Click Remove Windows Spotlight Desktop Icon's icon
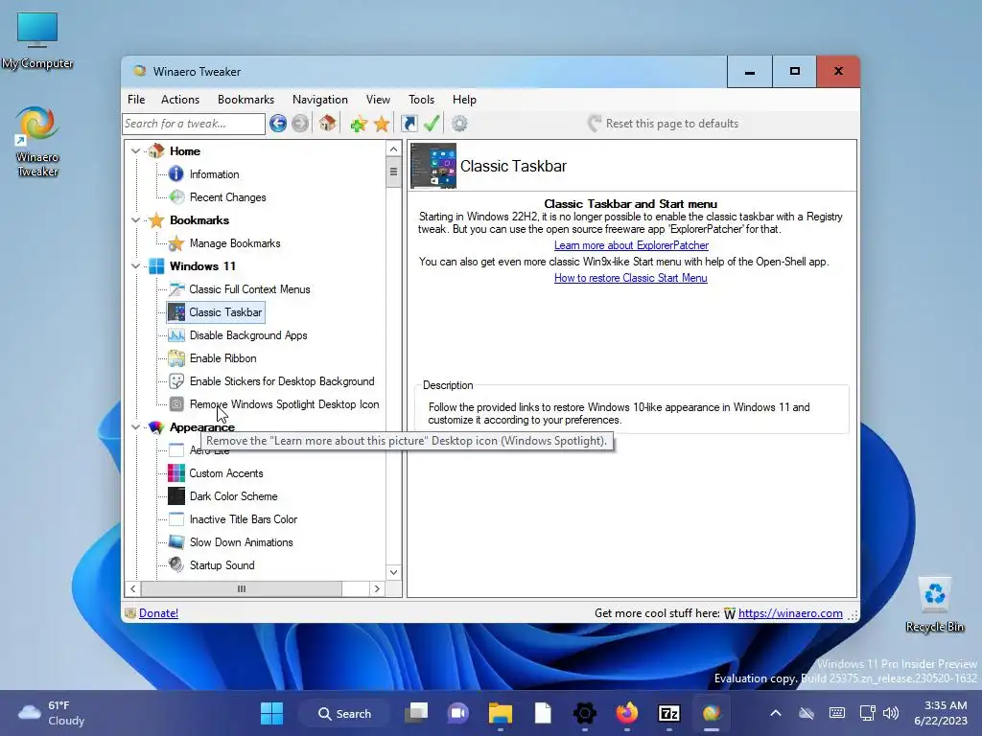Screen dimensions: 982x736 coord(176,404)
